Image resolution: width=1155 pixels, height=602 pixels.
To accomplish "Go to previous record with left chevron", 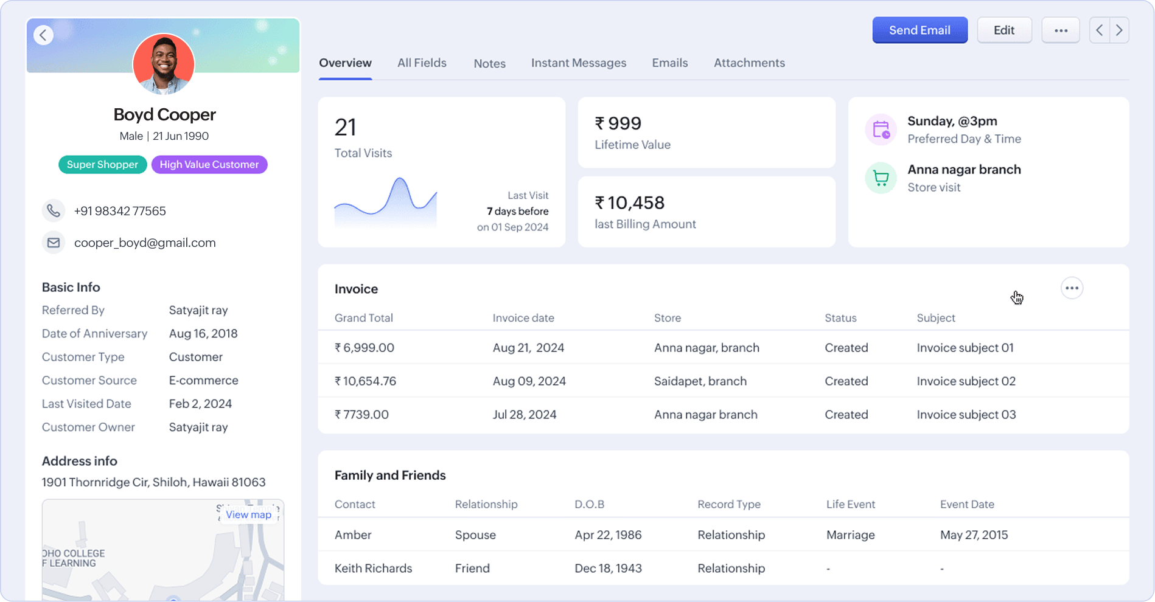I will point(1100,30).
